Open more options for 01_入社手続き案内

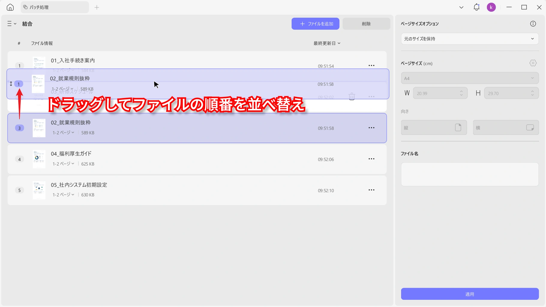point(371,65)
